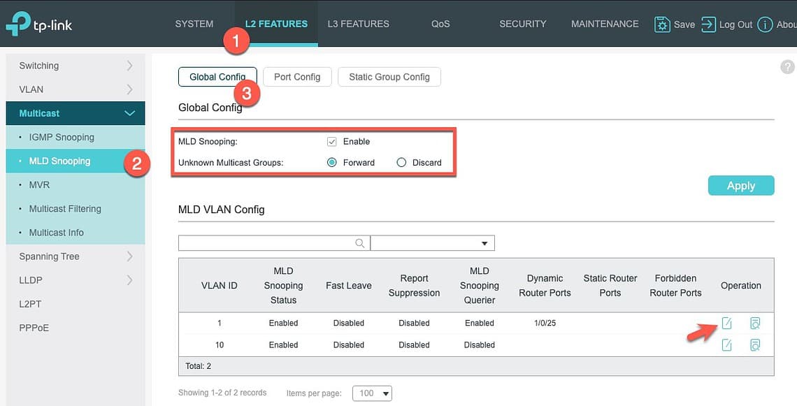Open the help question mark icon
Viewport: 797px width, 406px height.
[787, 67]
